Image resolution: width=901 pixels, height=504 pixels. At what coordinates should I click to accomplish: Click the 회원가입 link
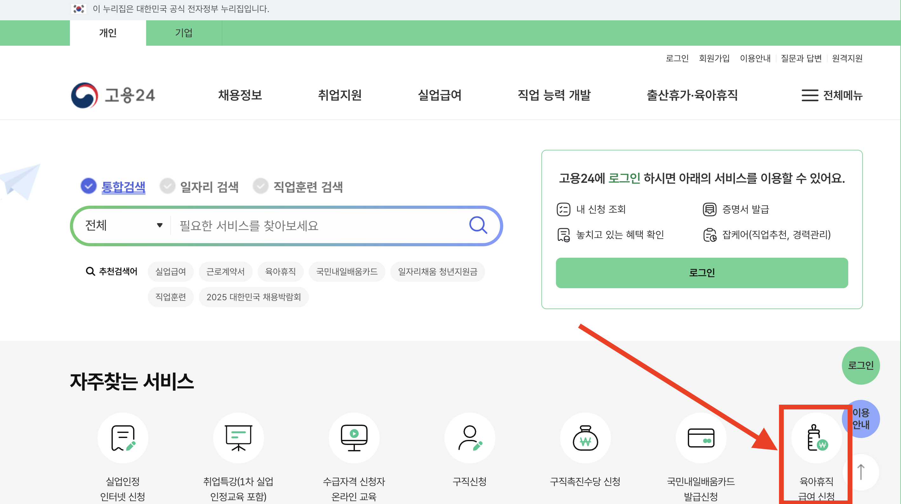(x=714, y=58)
